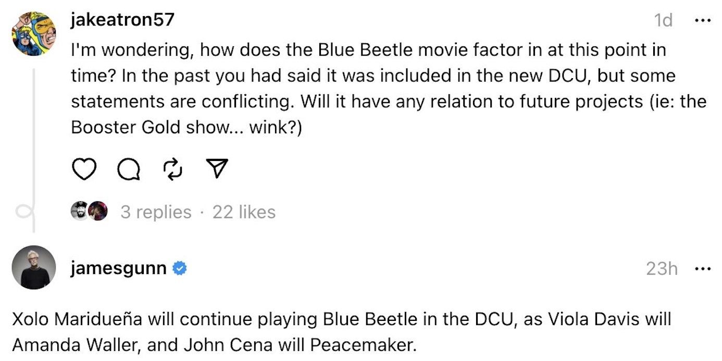722x361 pixels.
Task: Click jamesgunn's blue verified badge
Action: [180, 269]
